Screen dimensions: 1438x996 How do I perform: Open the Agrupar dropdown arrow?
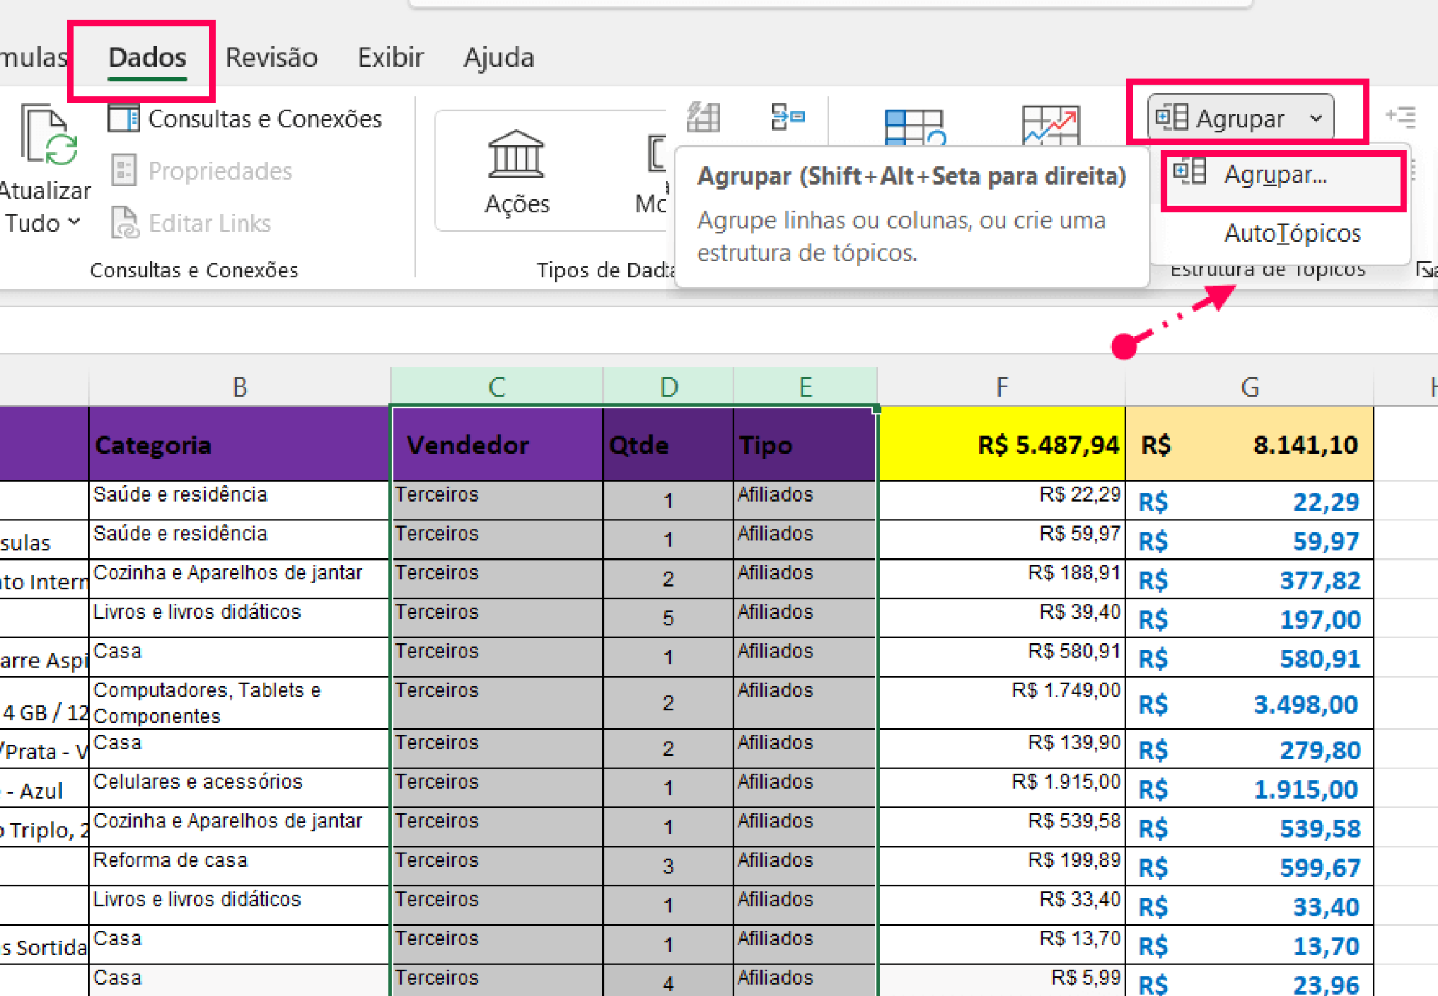tap(1317, 117)
